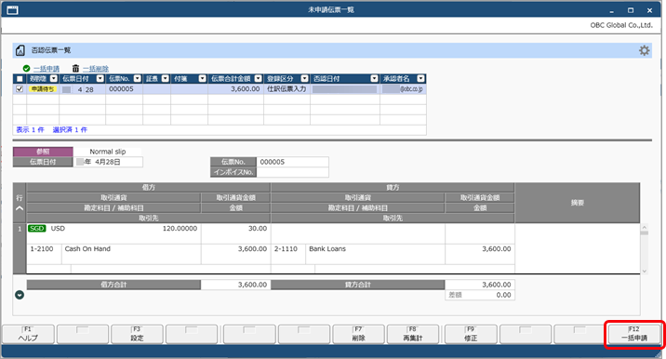Image resolution: width=666 pixels, height=359 pixels.
Task: Click the Bank Loans account name
Action: click(x=327, y=249)
